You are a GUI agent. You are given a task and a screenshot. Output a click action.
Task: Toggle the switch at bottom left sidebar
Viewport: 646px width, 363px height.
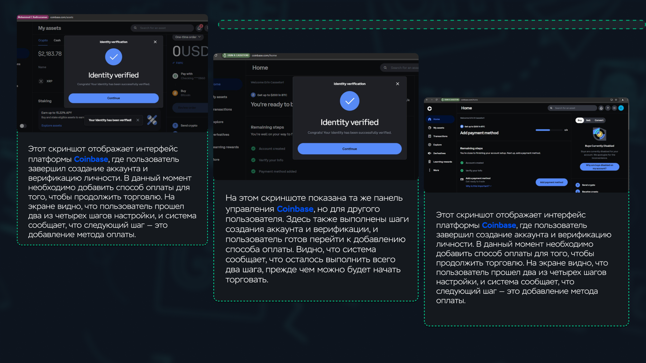[x=23, y=126]
